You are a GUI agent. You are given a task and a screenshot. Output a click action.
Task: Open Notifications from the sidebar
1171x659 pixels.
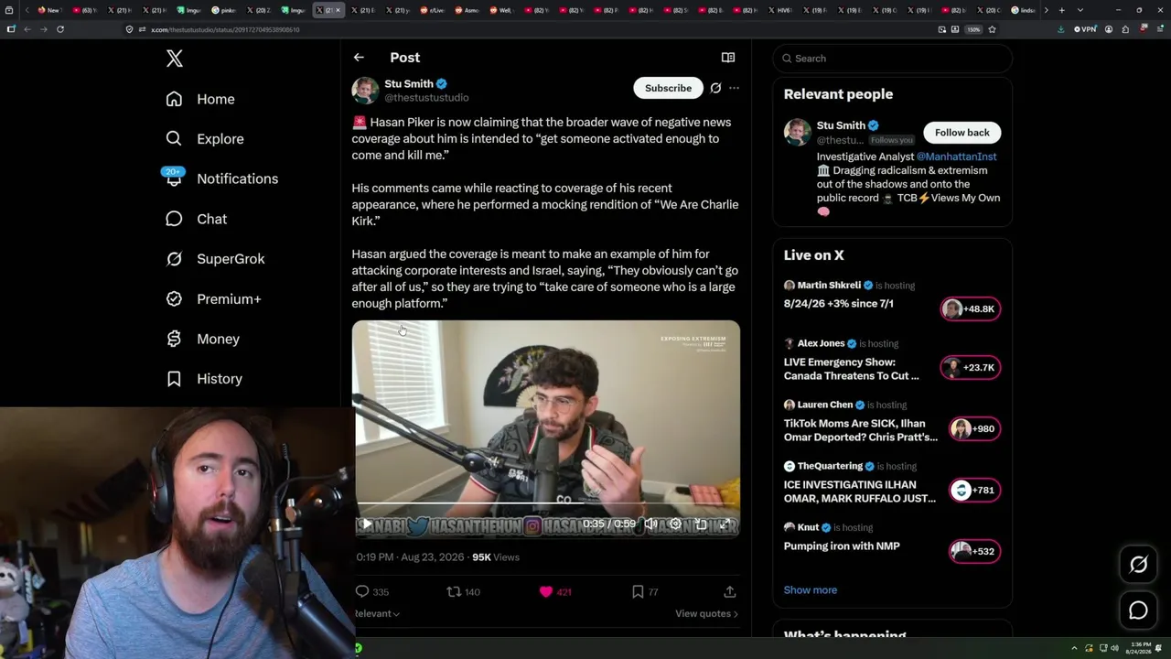pyautogui.click(x=221, y=178)
